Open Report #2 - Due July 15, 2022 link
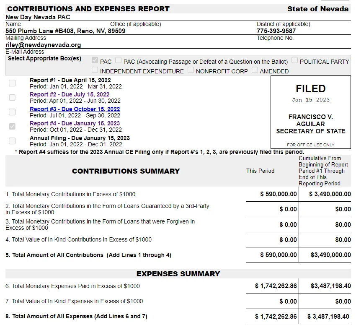This screenshot has height=330, width=356. point(70,94)
